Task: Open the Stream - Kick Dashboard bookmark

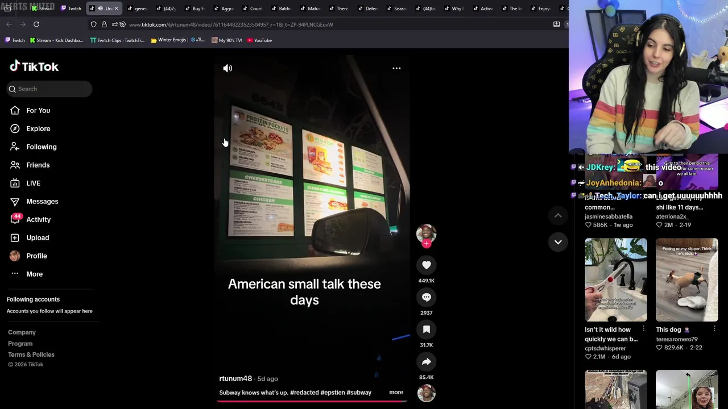Action: (x=56, y=40)
